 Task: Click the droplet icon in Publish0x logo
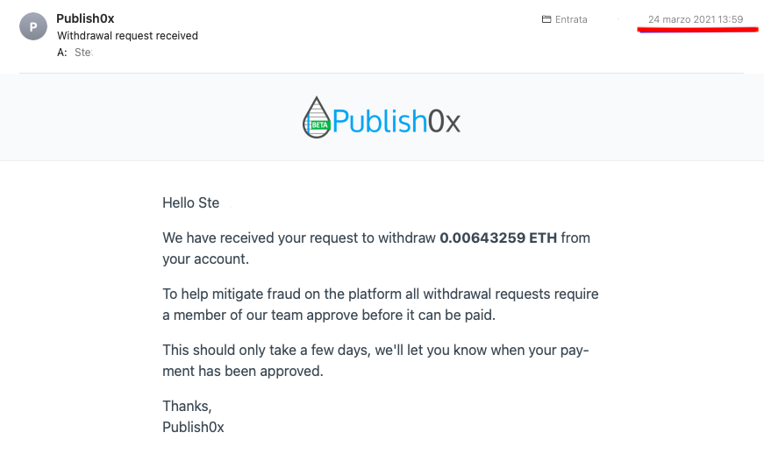click(317, 117)
